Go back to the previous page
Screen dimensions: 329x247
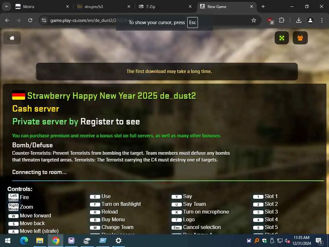(7, 20)
